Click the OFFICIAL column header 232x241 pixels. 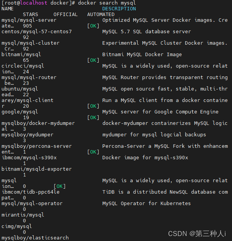65,15
